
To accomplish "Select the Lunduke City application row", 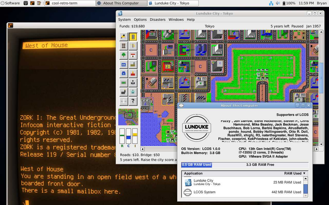I will (x=242, y=182).
